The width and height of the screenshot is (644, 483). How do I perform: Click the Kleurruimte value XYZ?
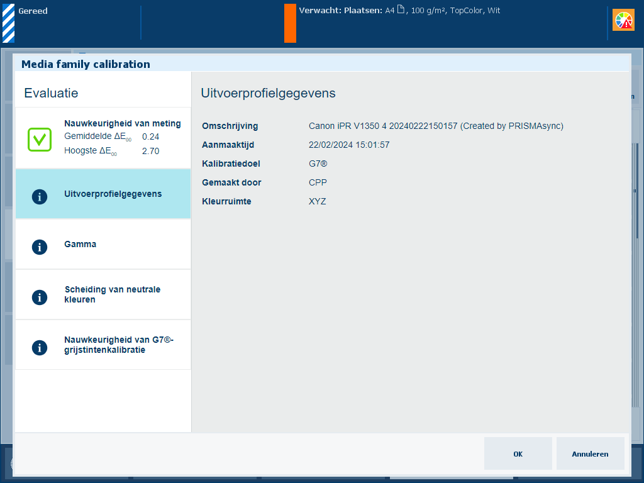(x=318, y=202)
